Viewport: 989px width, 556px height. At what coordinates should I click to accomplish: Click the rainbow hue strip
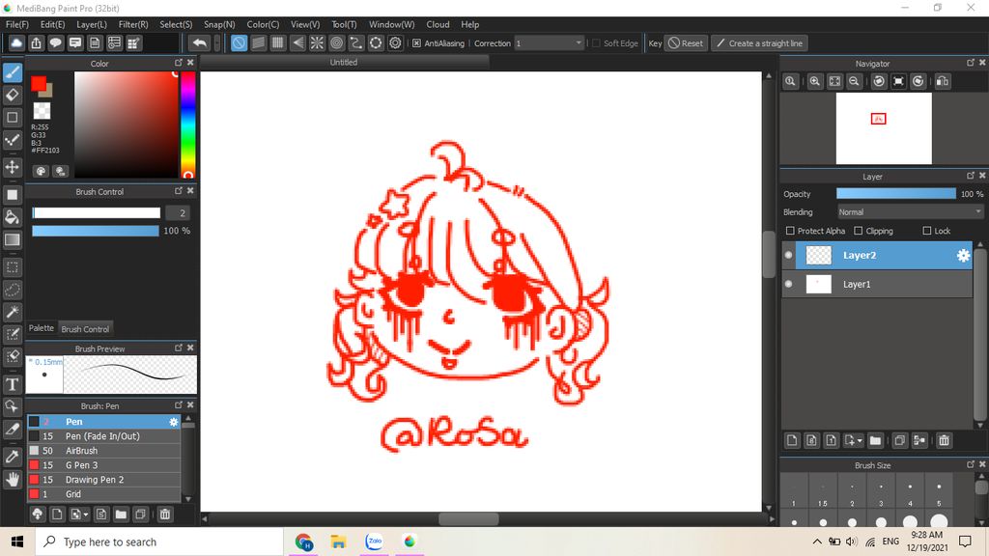point(188,125)
